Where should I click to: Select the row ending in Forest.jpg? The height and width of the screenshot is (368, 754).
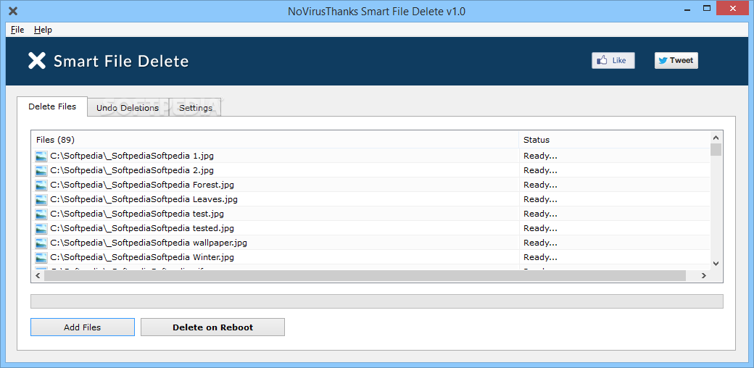click(370, 185)
